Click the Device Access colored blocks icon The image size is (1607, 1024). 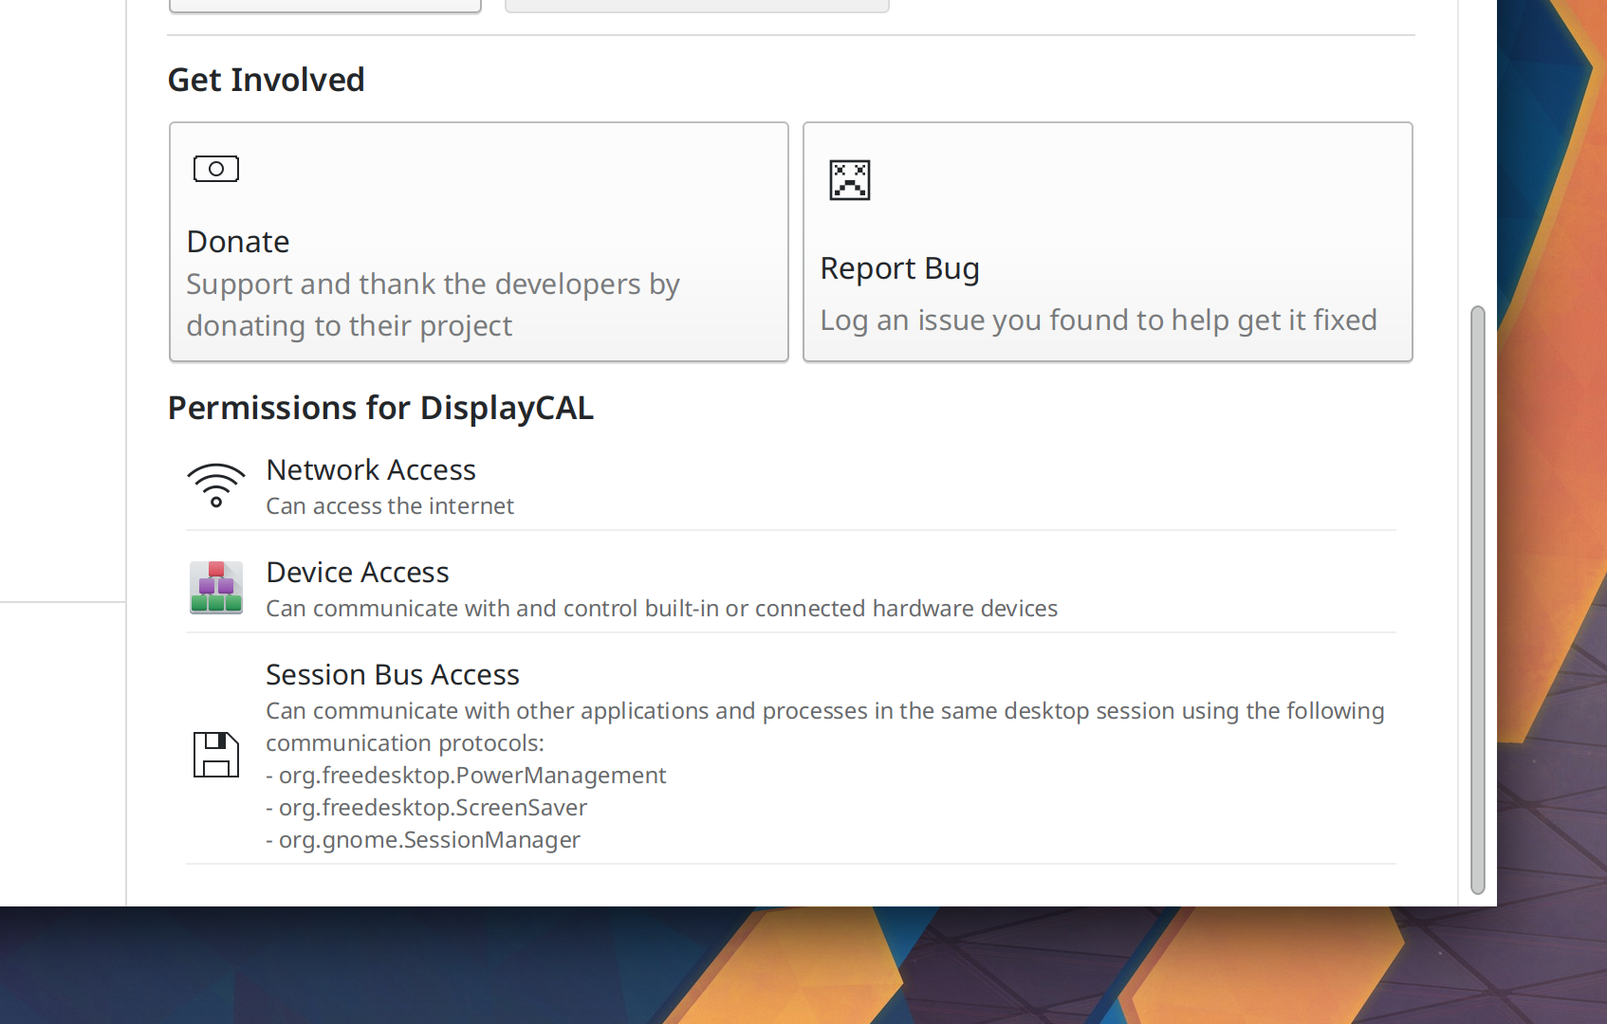(x=216, y=588)
